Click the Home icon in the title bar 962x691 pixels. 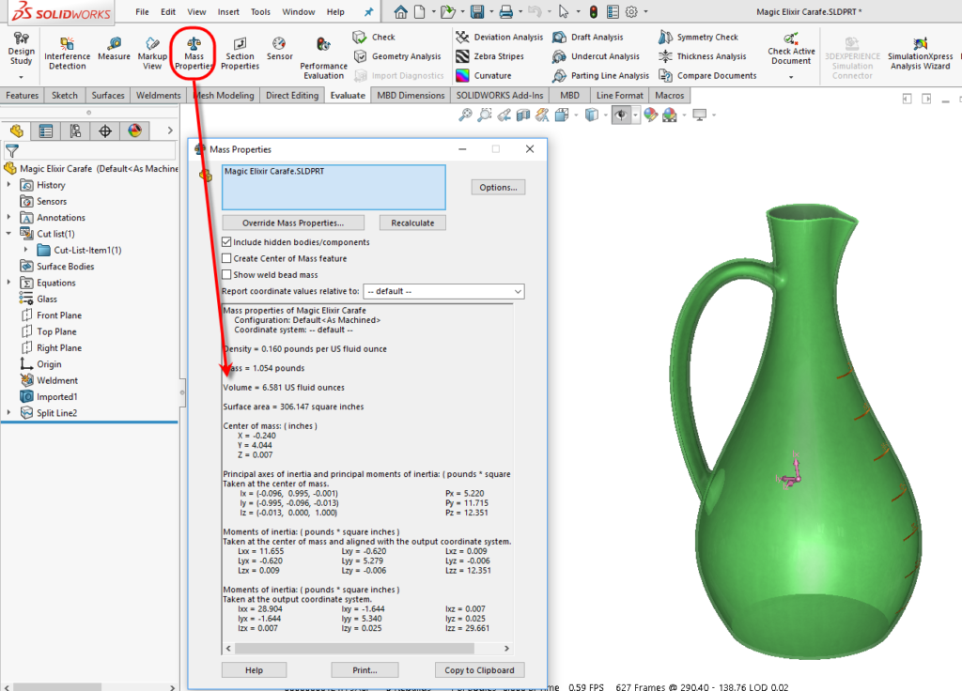(400, 11)
